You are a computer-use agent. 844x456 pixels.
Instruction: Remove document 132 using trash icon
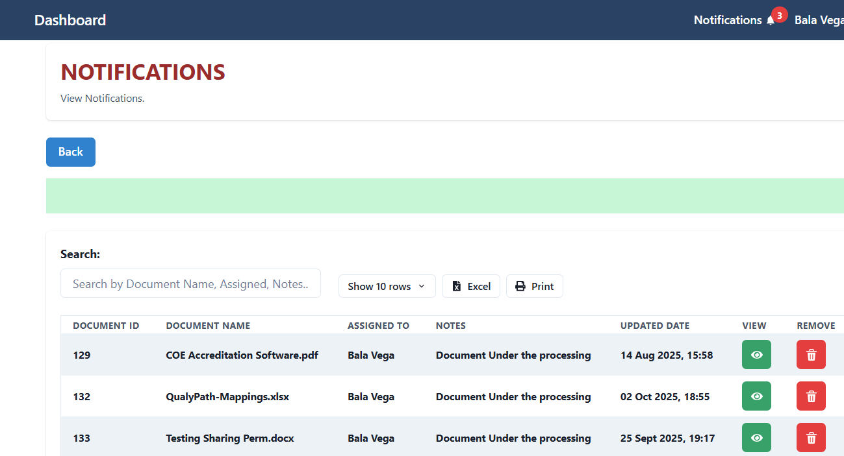[x=811, y=396]
